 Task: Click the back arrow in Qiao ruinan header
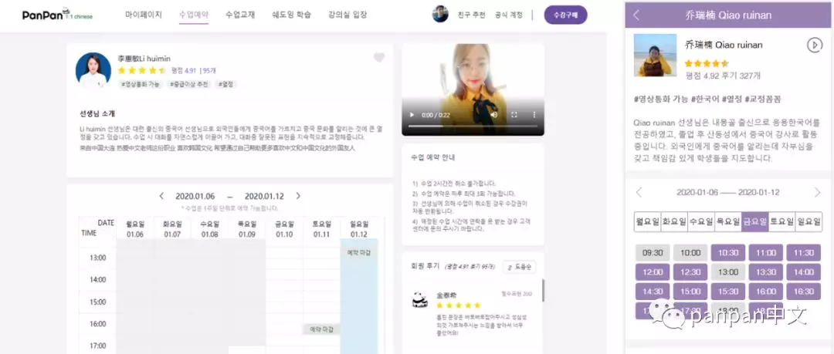636,15
